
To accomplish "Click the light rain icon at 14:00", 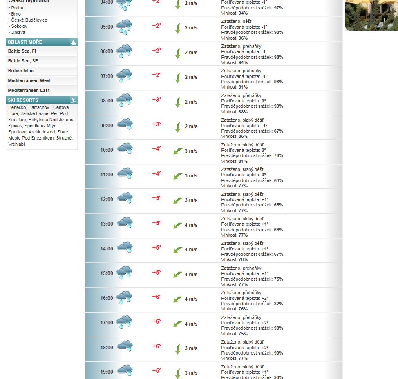I will [125, 247].
